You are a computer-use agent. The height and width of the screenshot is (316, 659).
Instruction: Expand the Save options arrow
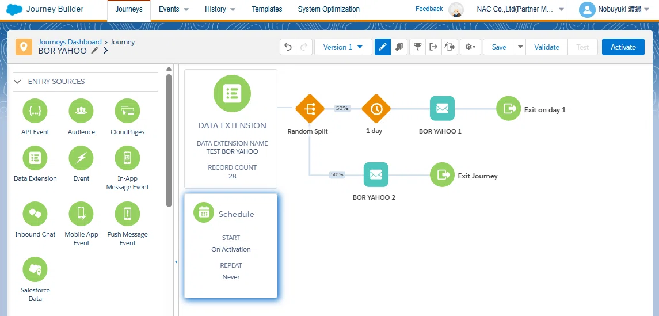(x=520, y=47)
